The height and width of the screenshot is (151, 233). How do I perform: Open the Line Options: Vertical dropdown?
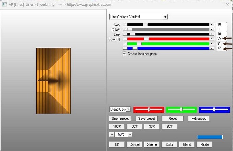[x=165, y=17]
